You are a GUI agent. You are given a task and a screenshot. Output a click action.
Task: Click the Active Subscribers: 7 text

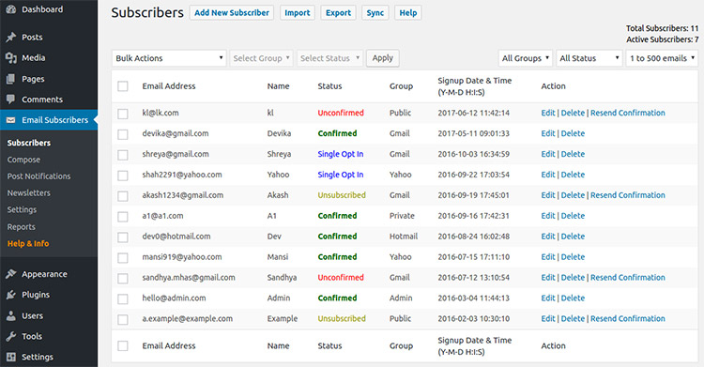[x=663, y=39]
